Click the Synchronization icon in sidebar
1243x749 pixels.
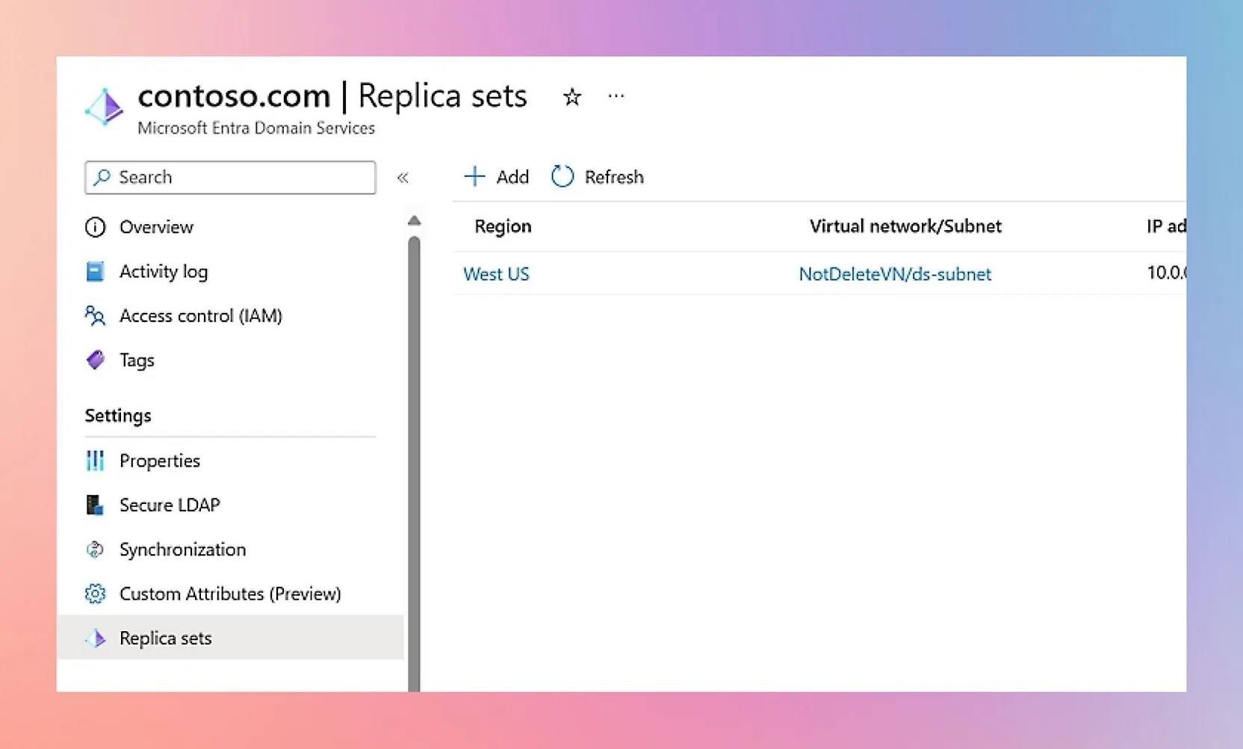tap(95, 550)
